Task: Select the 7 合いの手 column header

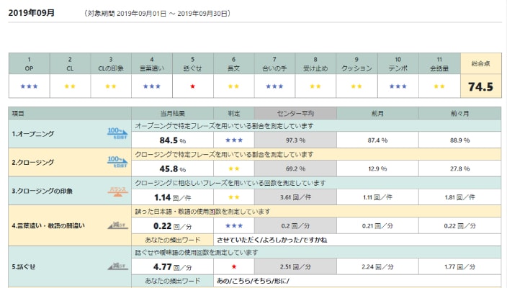Action: tap(274, 63)
